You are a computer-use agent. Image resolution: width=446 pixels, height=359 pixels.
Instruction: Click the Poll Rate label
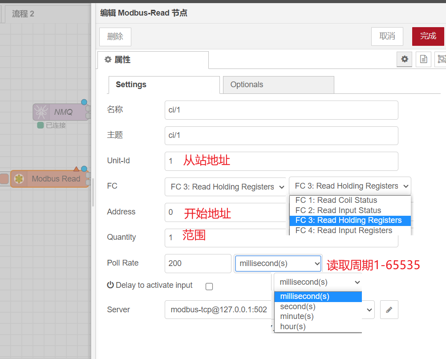click(x=122, y=263)
